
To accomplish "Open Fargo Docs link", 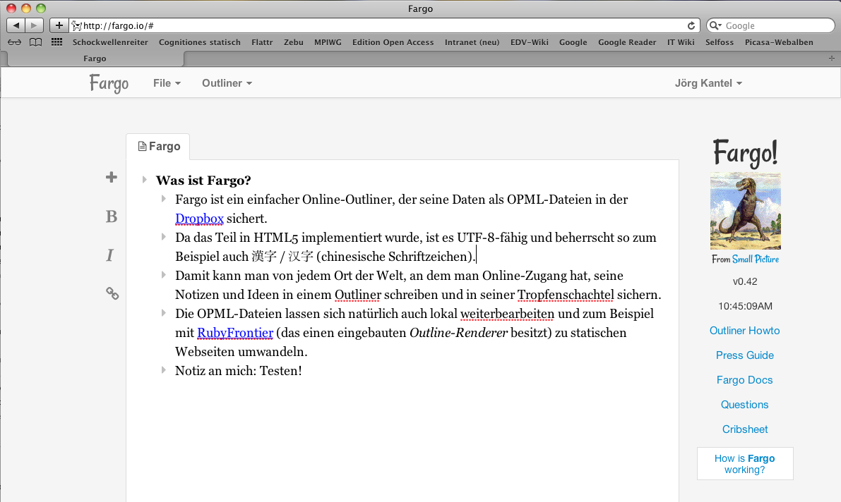I will click(x=744, y=380).
